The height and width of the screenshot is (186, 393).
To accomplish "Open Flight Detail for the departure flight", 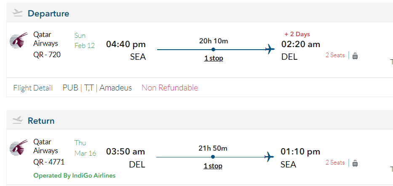I will (x=33, y=88).
